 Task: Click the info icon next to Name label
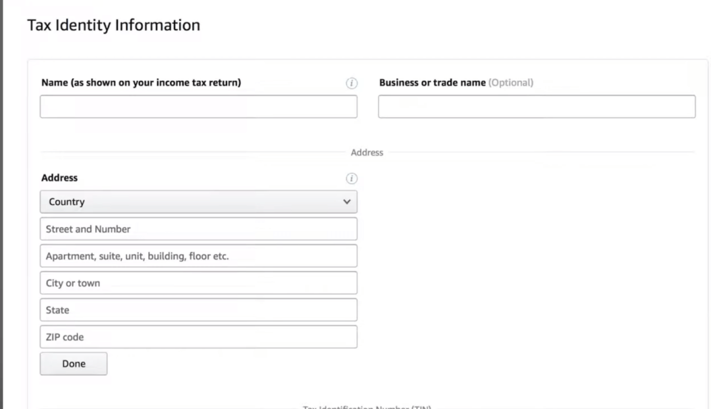[352, 83]
